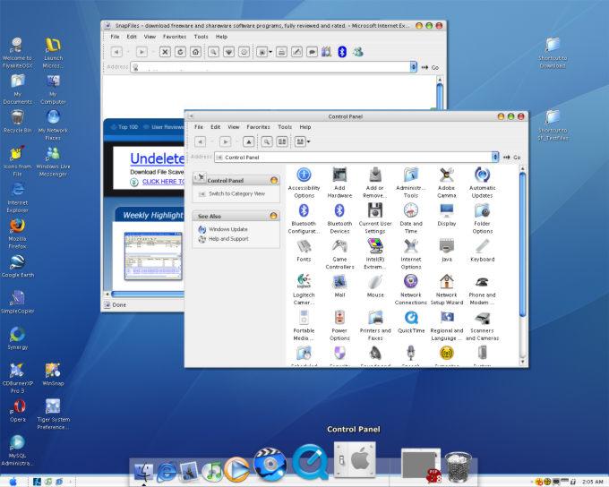Viewport: 609px width, 487px height.
Task: Click the Windows Update link
Action: tap(228, 229)
